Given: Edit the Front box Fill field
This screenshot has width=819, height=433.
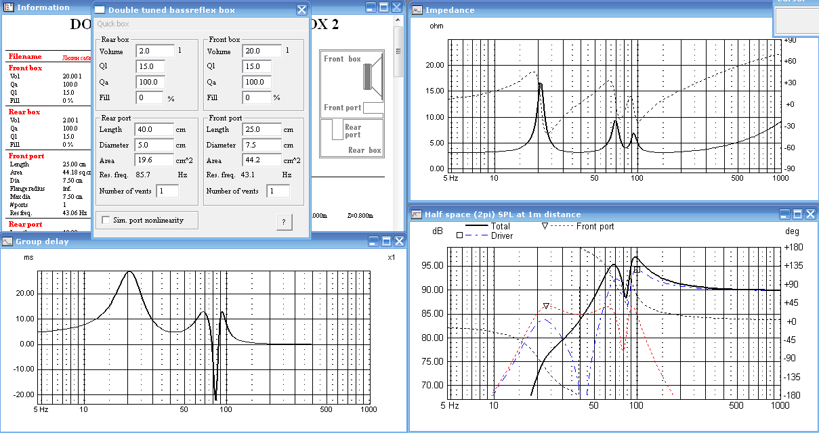Looking at the screenshot, I should pos(256,97).
